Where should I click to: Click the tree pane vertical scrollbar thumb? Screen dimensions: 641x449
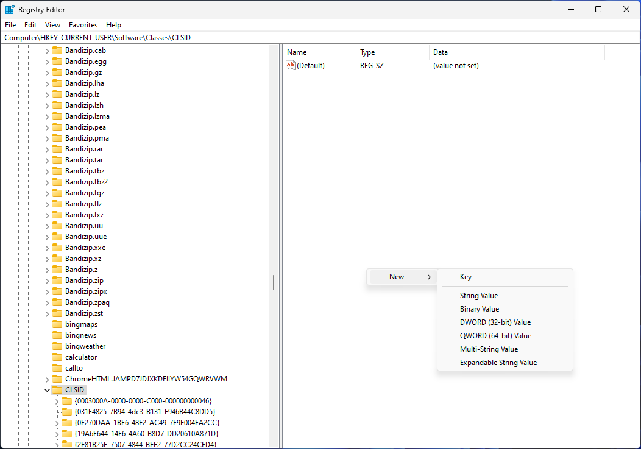pyautogui.click(x=274, y=282)
